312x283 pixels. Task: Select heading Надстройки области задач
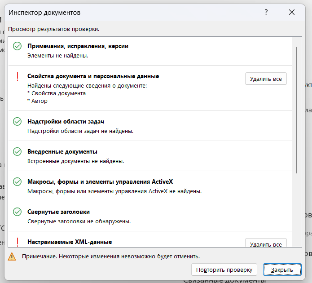click(x=66, y=121)
